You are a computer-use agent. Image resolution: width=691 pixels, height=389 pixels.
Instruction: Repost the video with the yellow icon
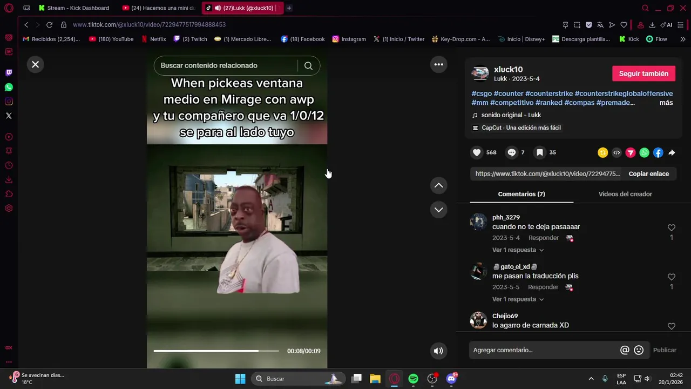point(603,153)
